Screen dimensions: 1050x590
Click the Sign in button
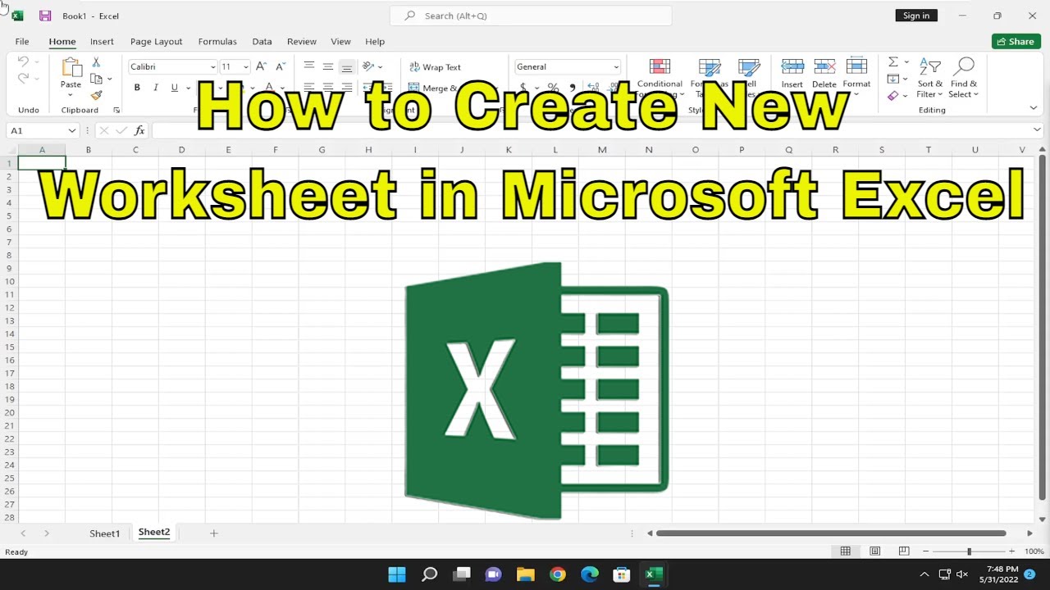click(x=916, y=16)
